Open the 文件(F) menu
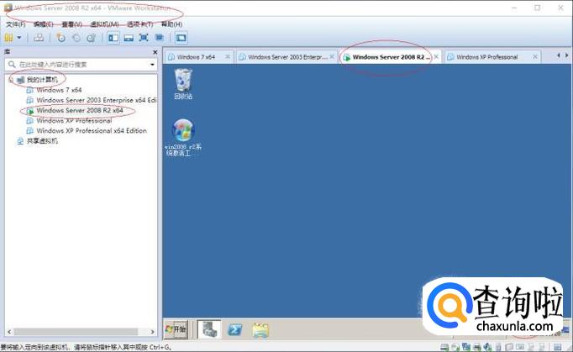 pos(15,24)
